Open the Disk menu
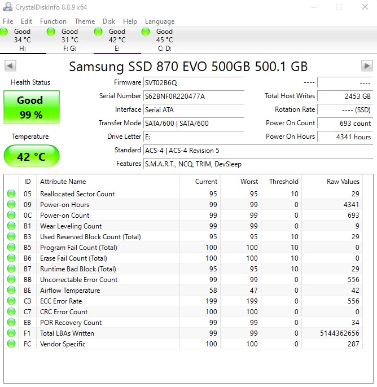 [109, 21]
